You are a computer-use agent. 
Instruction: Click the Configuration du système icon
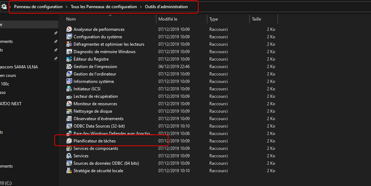69,37
